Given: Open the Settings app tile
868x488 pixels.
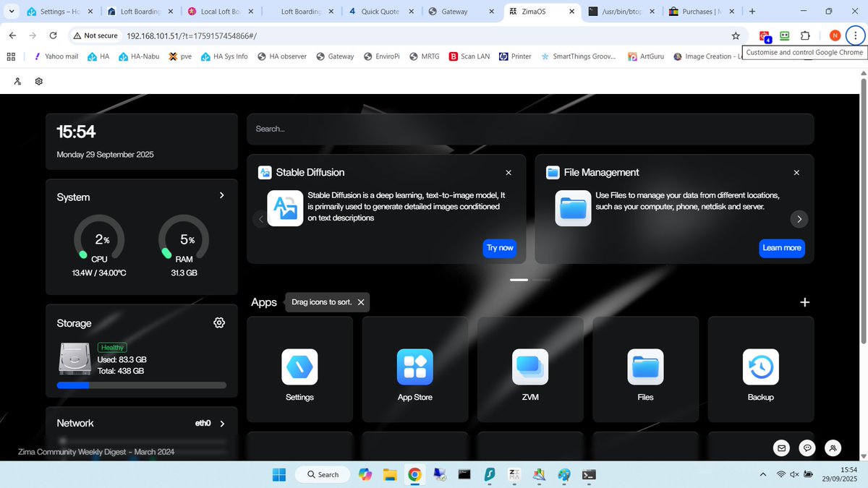Looking at the screenshot, I should (299, 369).
